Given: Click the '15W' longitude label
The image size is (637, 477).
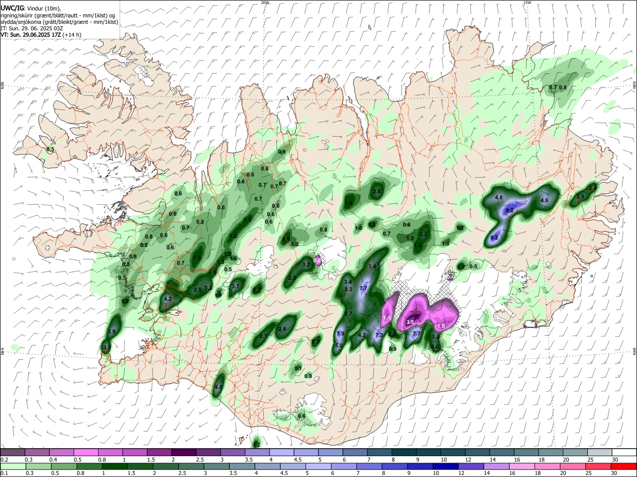Looking at the screenshot, I should pos(527,2).
